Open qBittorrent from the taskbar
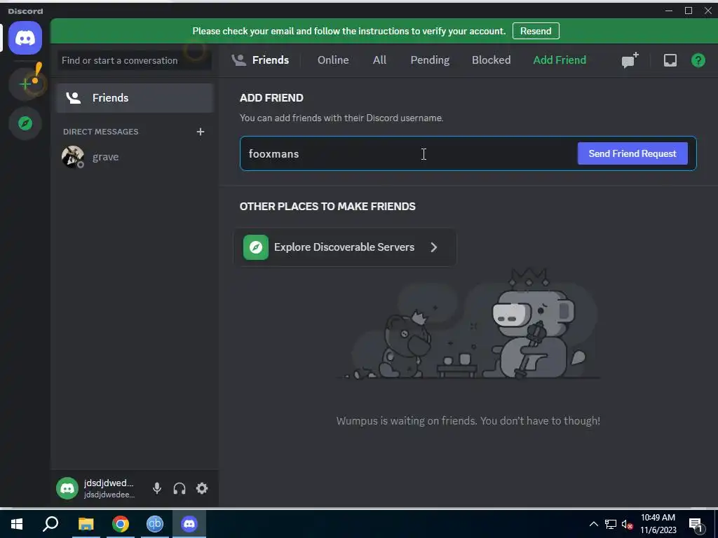Viewport: 718px width, 538px height. click(155, 524)
